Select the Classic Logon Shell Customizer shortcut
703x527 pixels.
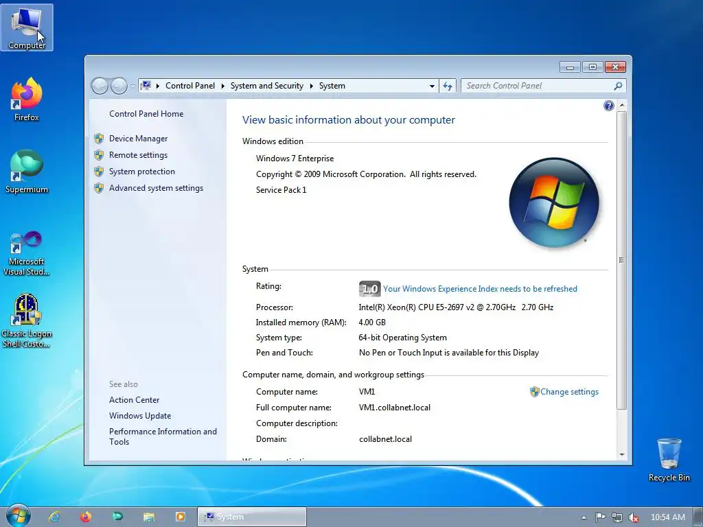click(27, 321)
